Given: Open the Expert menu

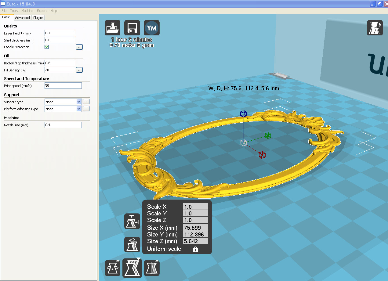Looking at the screenshot, I should click(42, 11).
